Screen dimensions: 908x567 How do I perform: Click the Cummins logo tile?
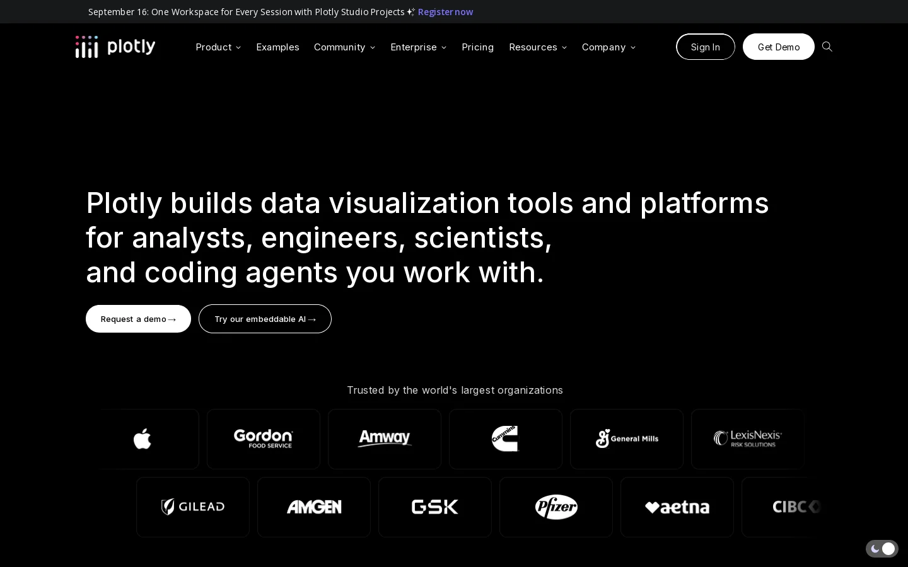[506, 439]
